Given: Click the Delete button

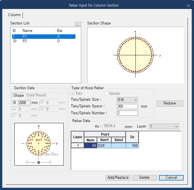Looking at the screenshot, I should [x=144, y=178].
